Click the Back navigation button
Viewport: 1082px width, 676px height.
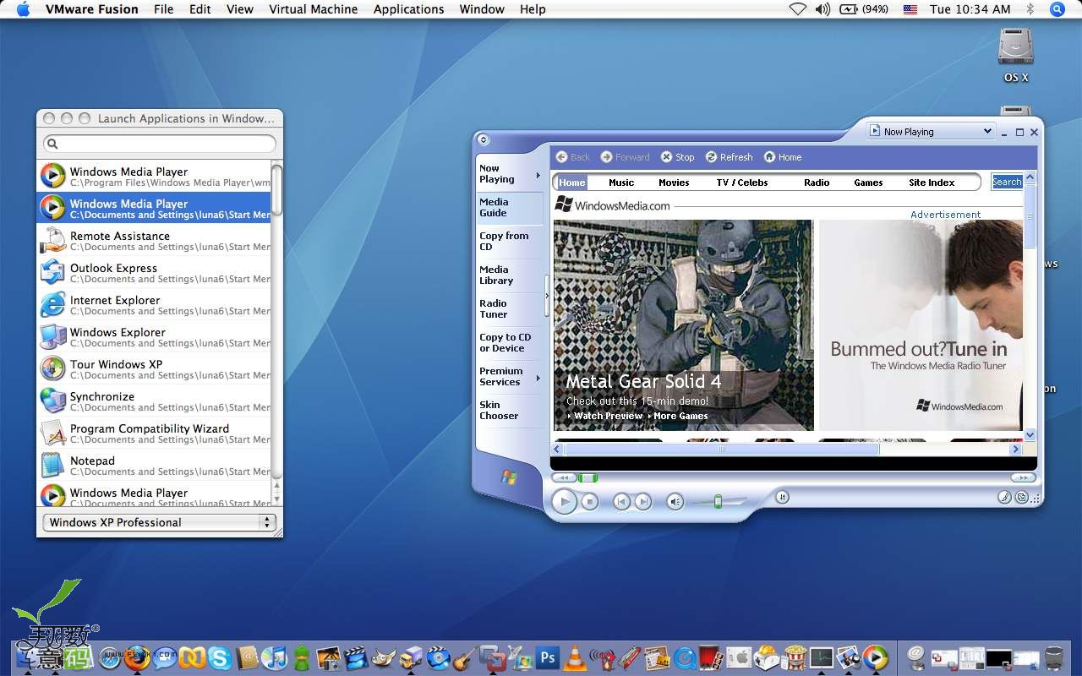coord(573,157)
